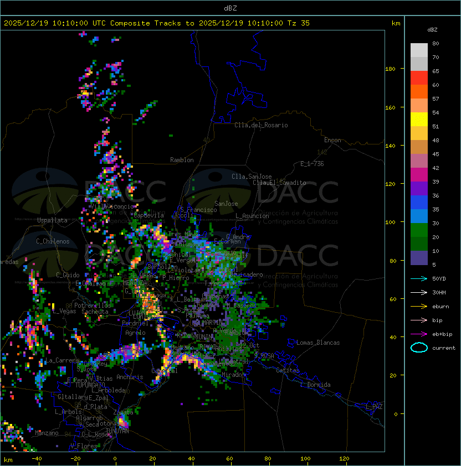The image size is (461, 466).
Task: Click the 'Capdevila' map label
Action: [x=149, y=215]
